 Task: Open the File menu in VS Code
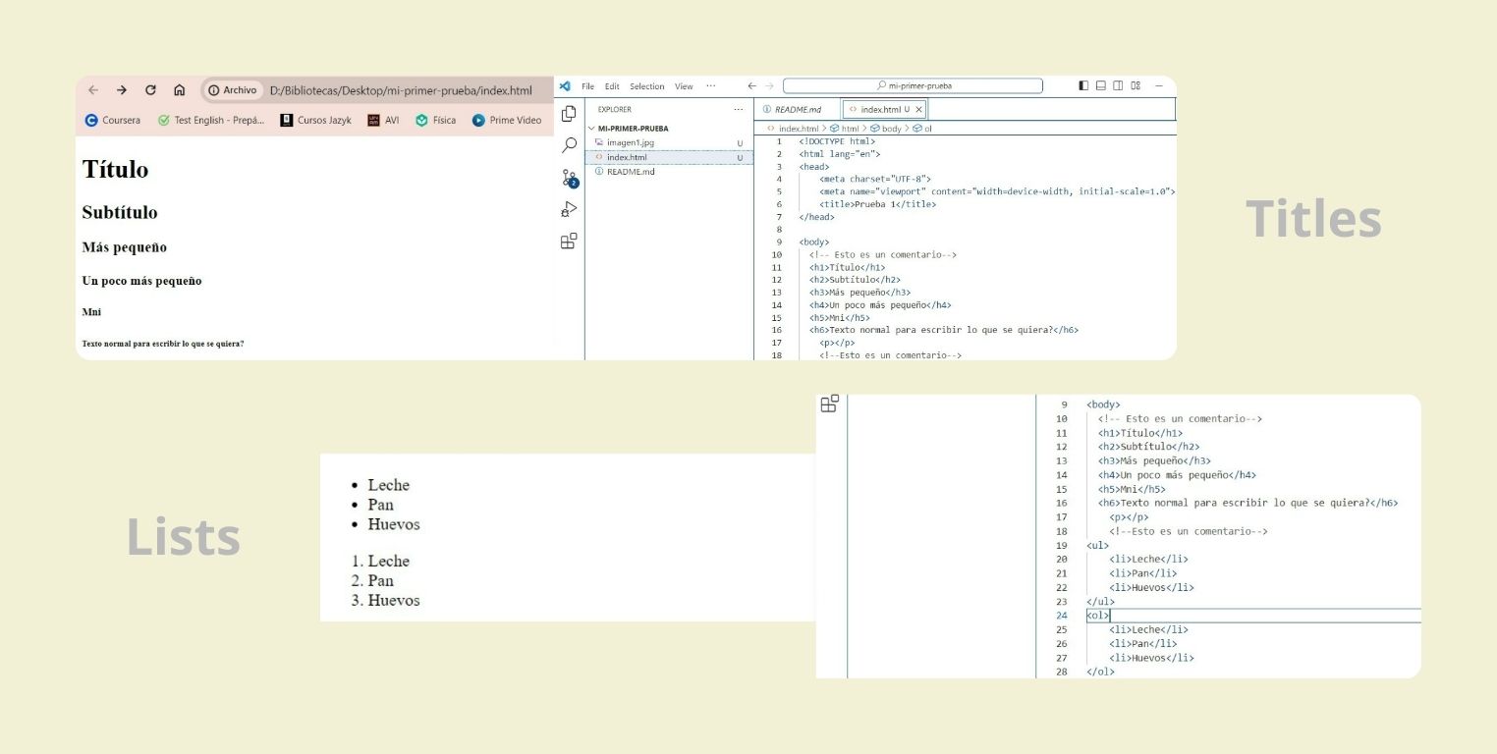pyautogui.click(x=587, y=86)
